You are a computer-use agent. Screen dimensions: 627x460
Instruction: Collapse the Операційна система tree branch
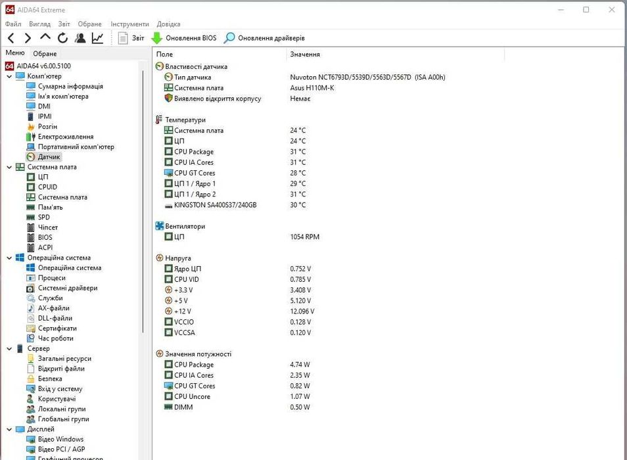click(x=9, y=258)
